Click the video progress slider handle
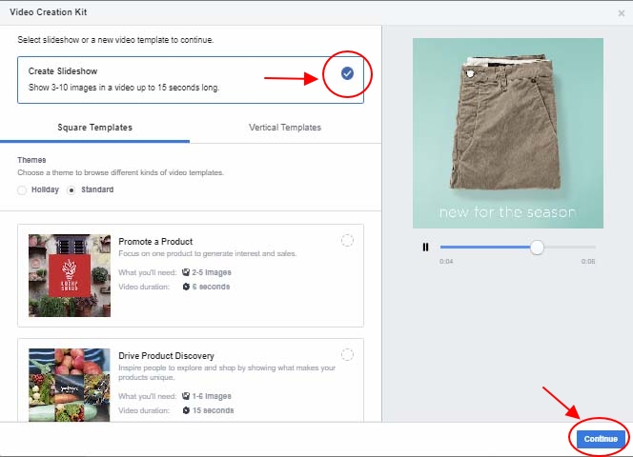Image resolution: width=633 pixels, height=457 pixels. (537, 248)
